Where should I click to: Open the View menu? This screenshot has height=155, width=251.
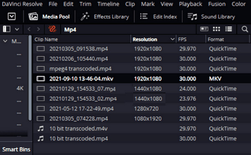166,4
